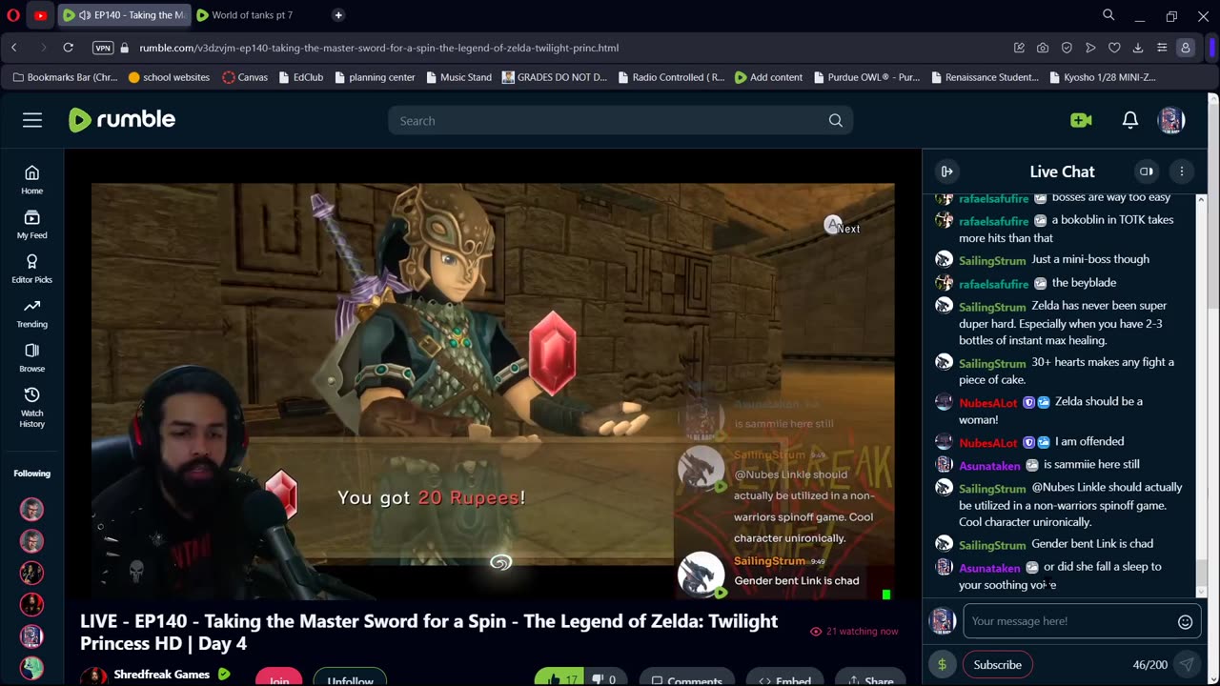Go to Home in sidebar
The width and height of the screenshot is (1220, 686).
click(31, 179)
